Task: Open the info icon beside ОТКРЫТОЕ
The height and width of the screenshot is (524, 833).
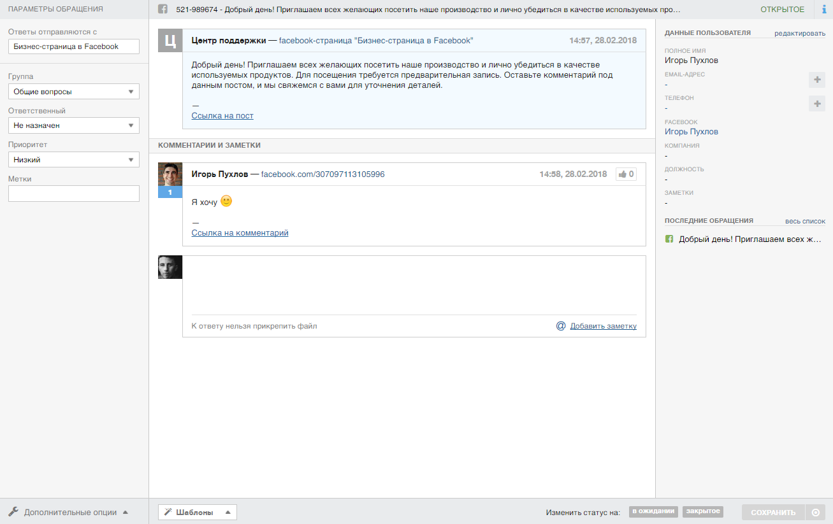Action: click(x=825, y=10)
